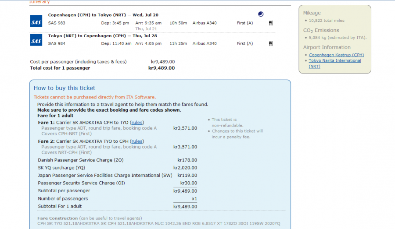Click the CO2 Emissions heading
The image size is (395, 229).
[x=321, y=30]
